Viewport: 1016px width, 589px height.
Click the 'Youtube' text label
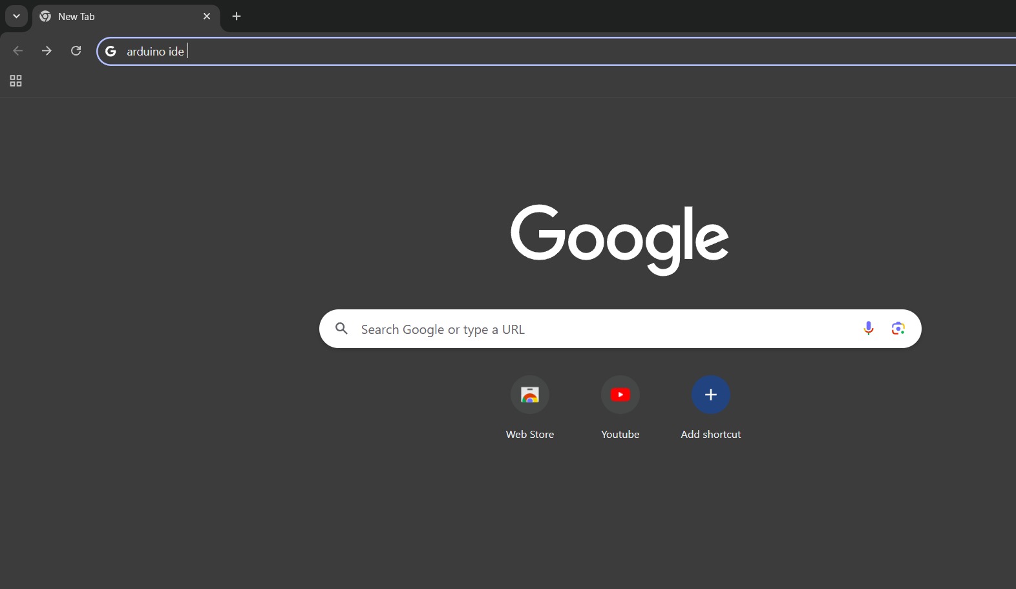(x=620, y=435)
